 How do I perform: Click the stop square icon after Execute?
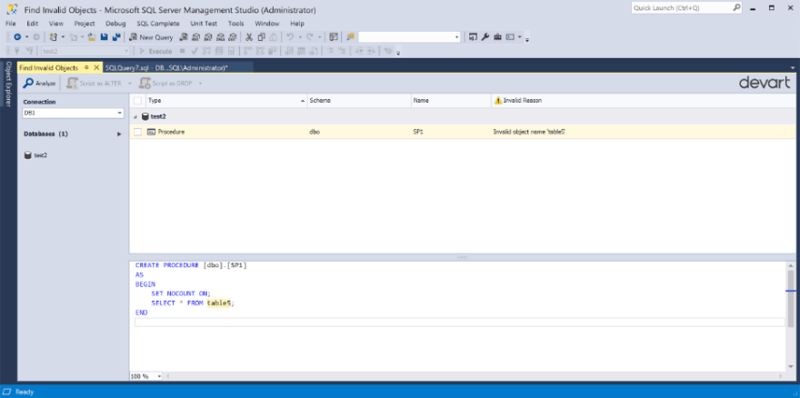pos(183,51)
